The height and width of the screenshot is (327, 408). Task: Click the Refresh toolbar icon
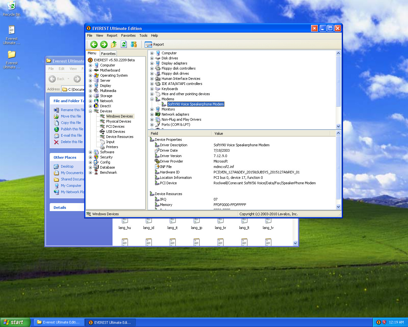(x=124, y=44)
